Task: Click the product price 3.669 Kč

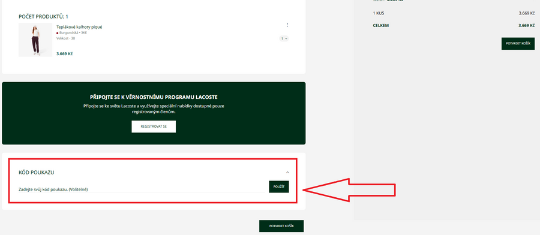Action: pyautogui.click(x=64, y=54)
